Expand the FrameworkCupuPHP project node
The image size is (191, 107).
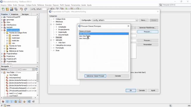2,17
